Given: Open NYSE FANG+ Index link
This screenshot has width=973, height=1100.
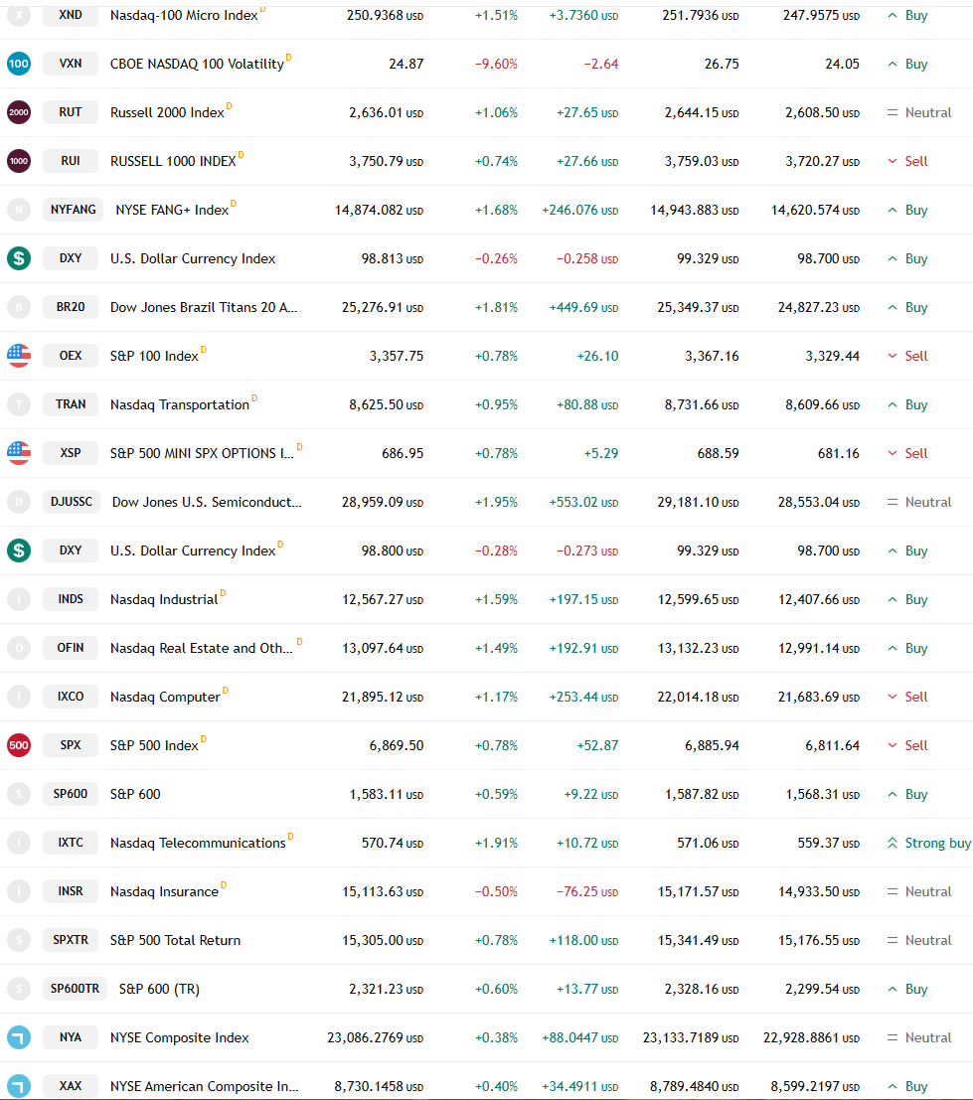Looking at the screenshot, I should click(173, 210).
